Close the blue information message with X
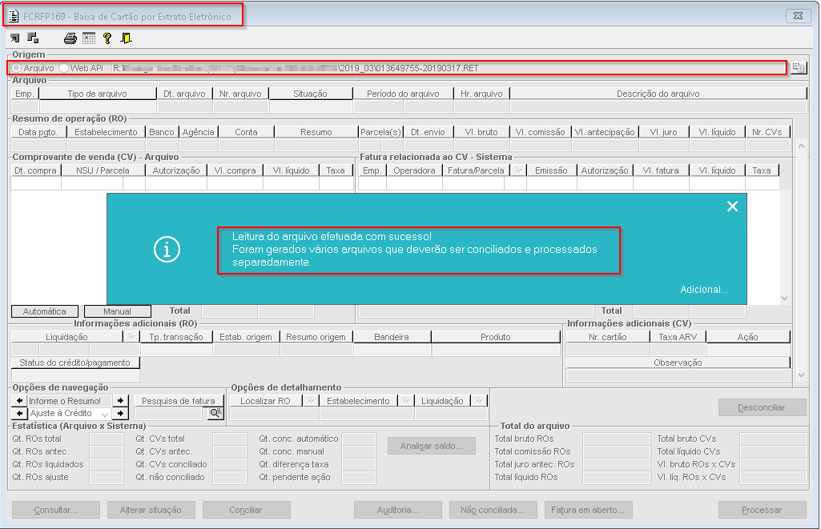 coord(733,206)
